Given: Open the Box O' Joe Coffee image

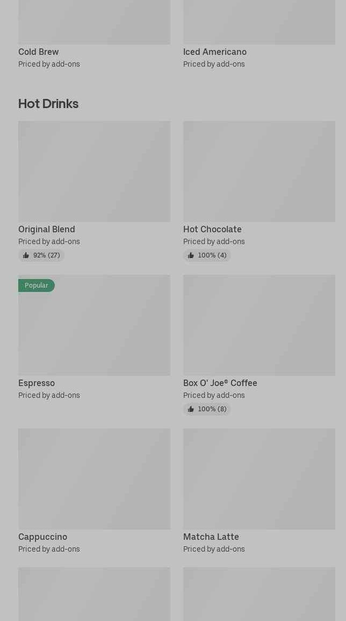Looking at the screenshot, I should point(259,325).
